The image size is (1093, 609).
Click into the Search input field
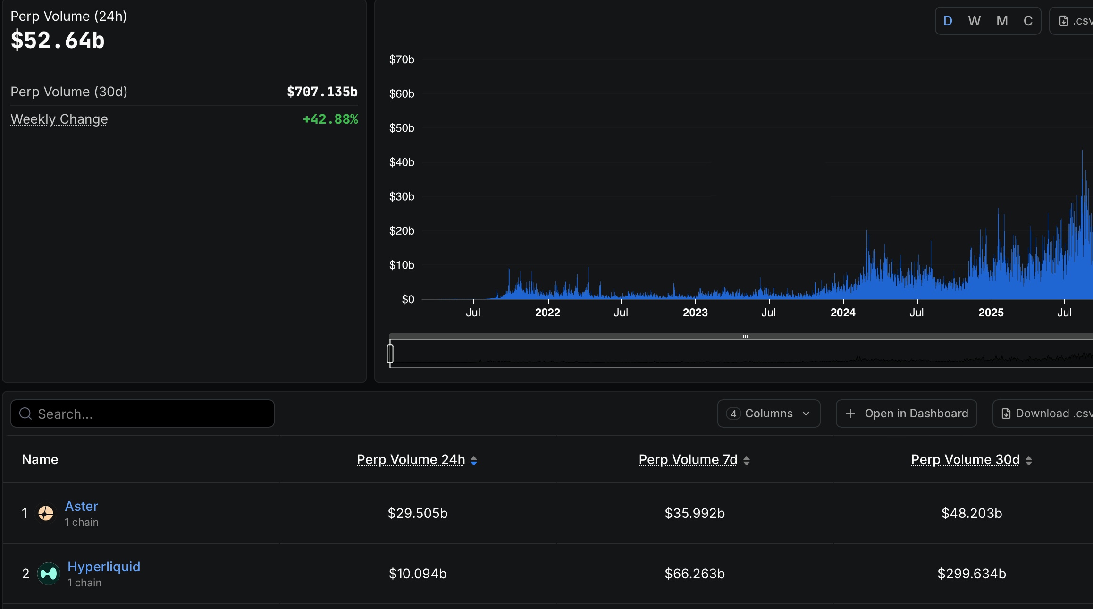pyautogui.click(x=151, y=414)
